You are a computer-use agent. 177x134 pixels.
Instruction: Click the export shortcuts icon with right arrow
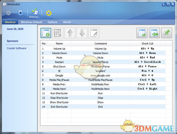[142, 33]
